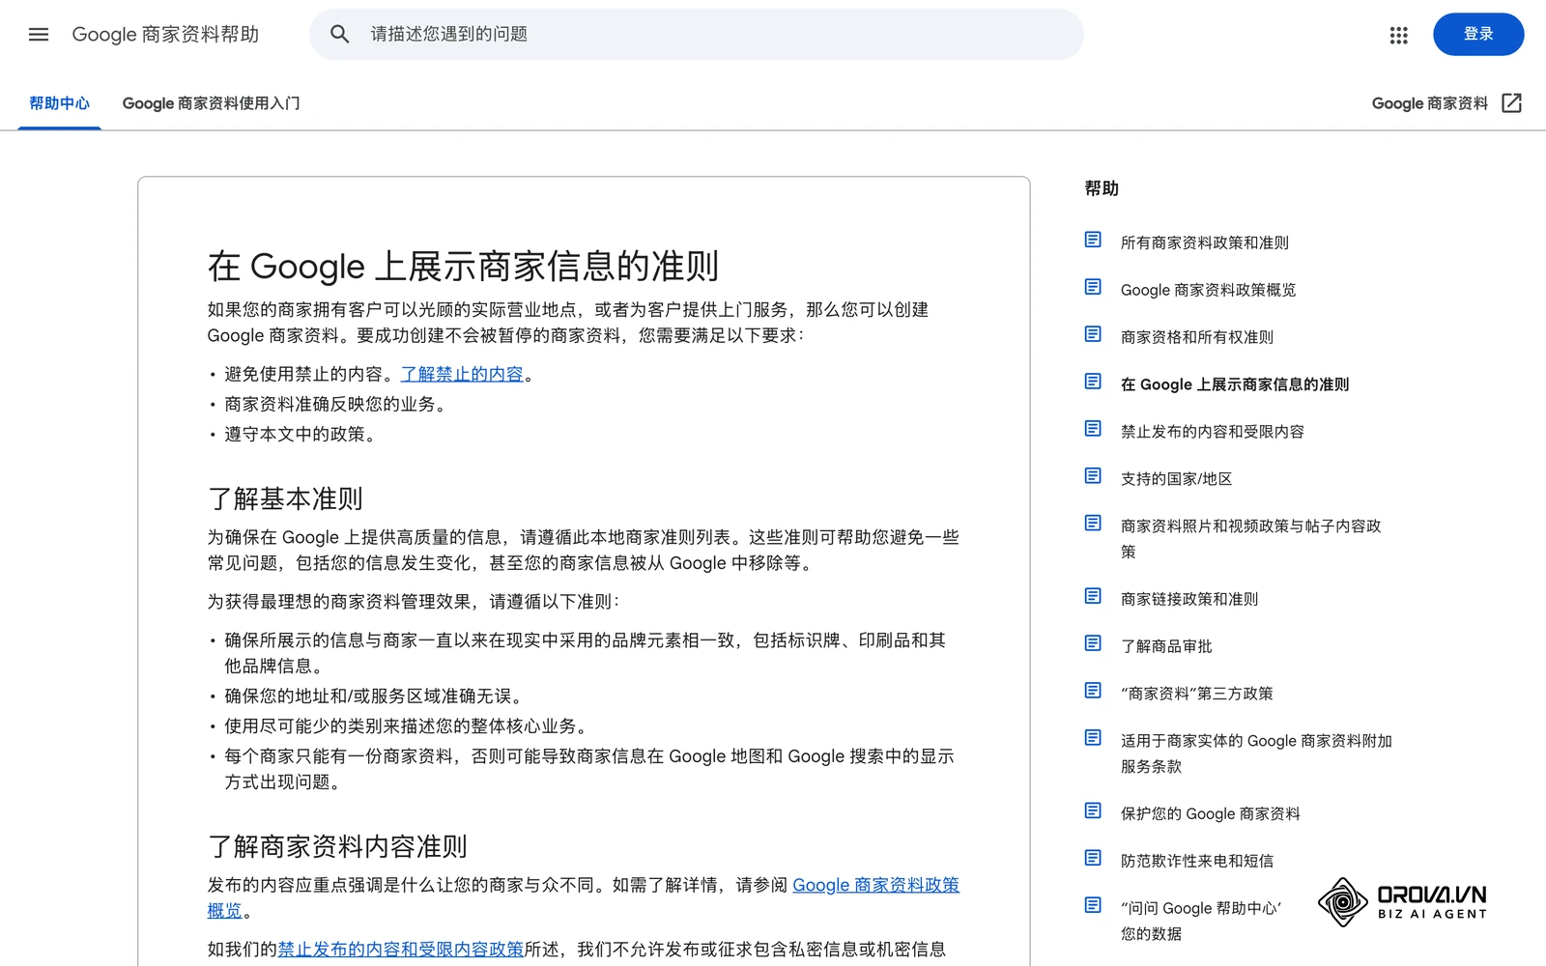
Task: Select current sidebar article 在 Google 上展示商家信息的准则
Action: [1235, 384]
